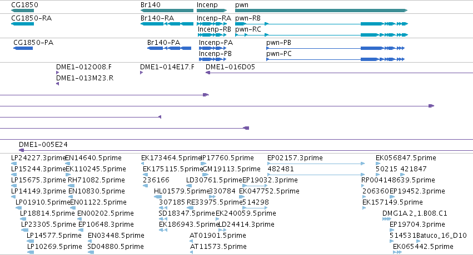Click the DME1-013M23.R label
473x255 pixels.
click(85, 78)
